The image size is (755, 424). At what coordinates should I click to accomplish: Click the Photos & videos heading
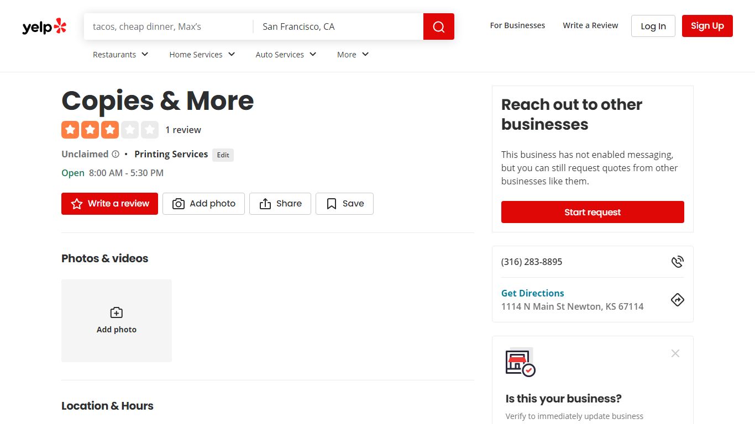(105, 258)
